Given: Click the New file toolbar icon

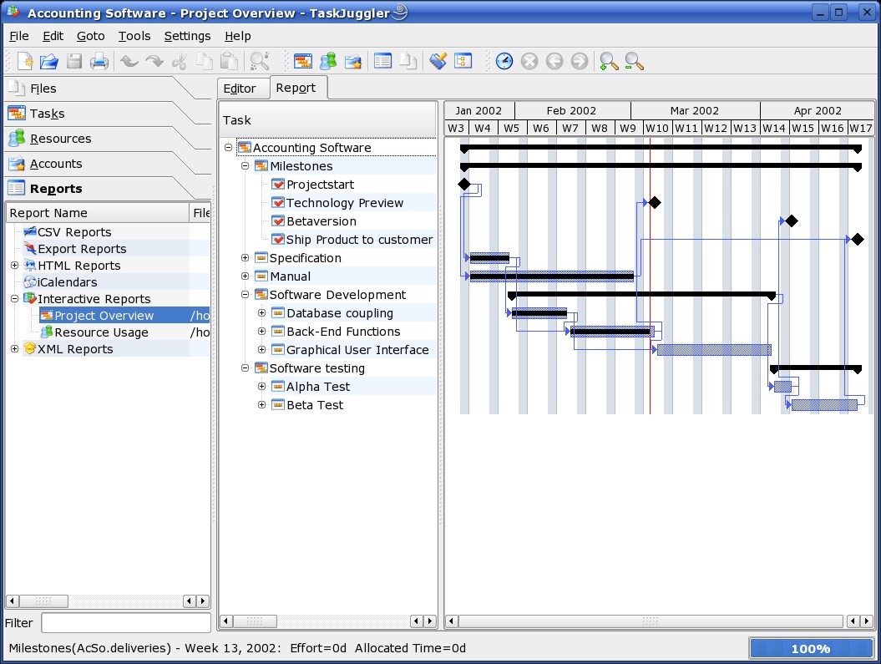Looking at the screenshot, I should pos(25,61).
